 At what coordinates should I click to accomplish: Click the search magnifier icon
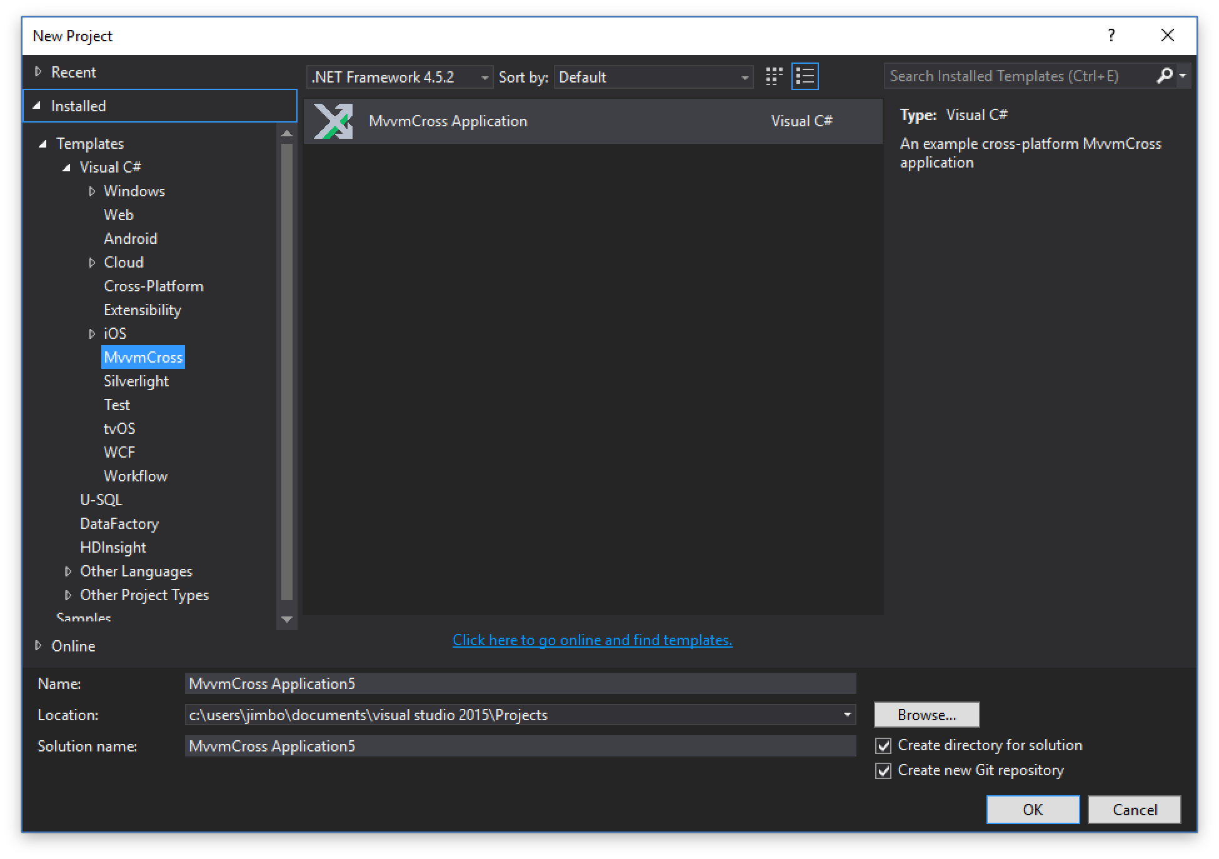tap(1164, 76)
